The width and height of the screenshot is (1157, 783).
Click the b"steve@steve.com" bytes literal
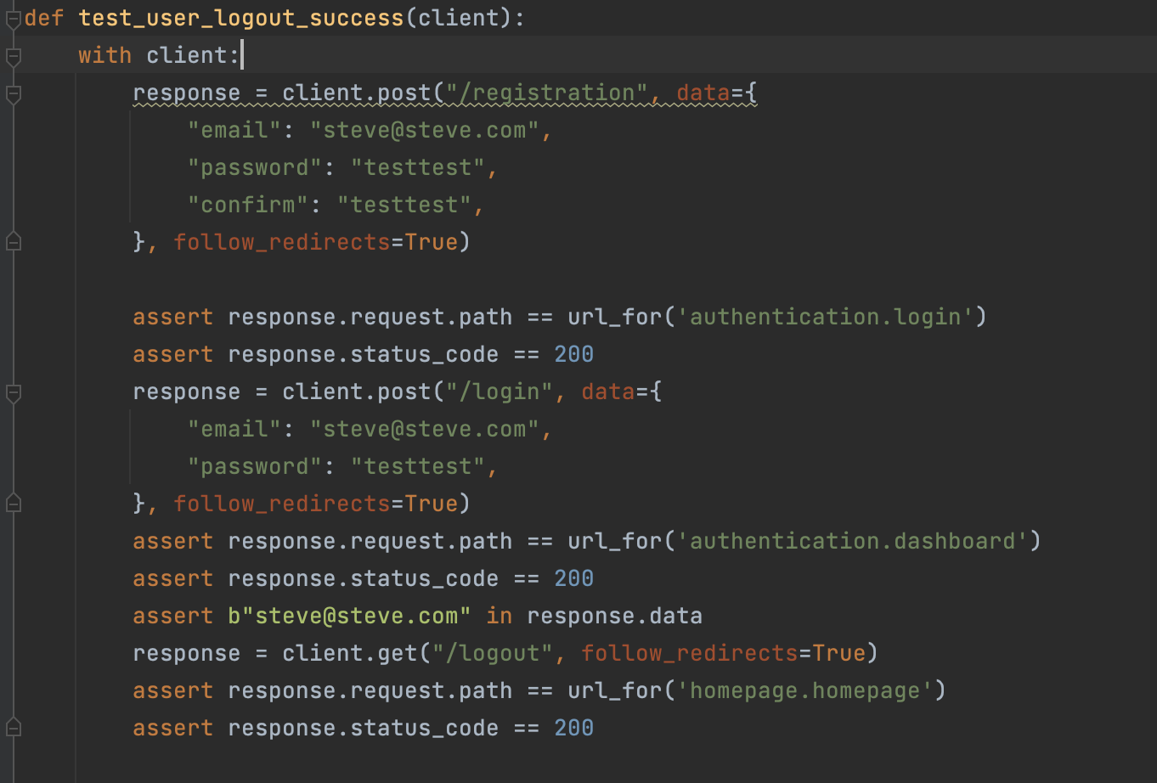pos(349,617)
